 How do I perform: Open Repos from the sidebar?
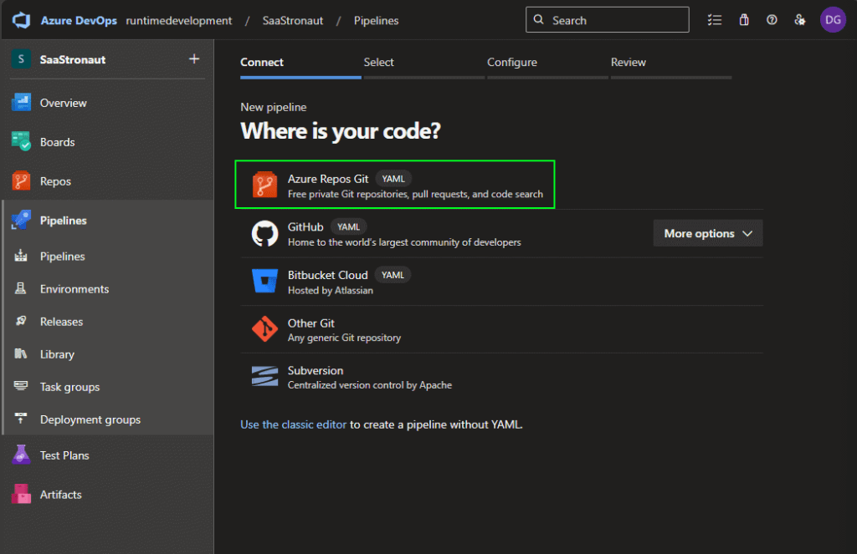[x=55, y=181]
